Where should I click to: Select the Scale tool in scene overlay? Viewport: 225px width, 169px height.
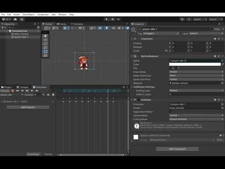tap(45, 47)
